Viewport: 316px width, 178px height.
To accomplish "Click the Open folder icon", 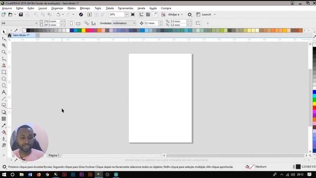I will tap(10, 14).
